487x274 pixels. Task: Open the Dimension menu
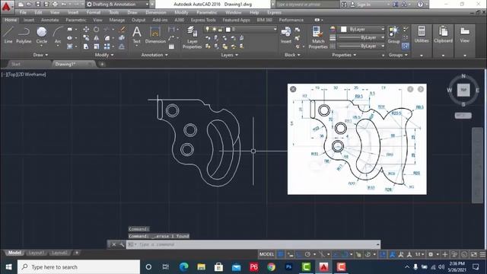coord(155,12)
